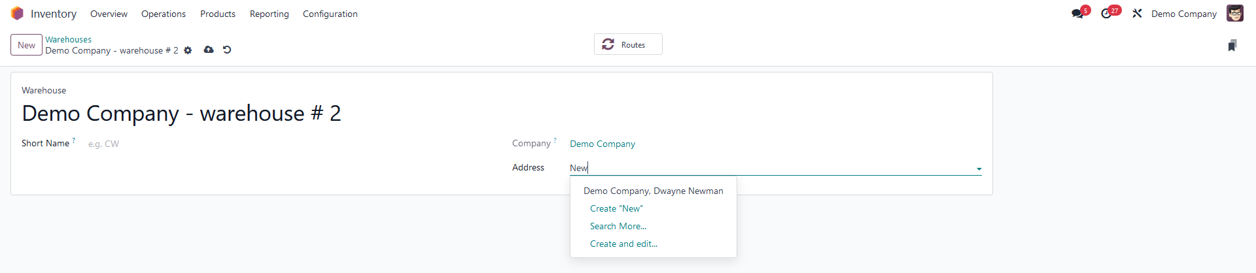Screen dimensions: 1256x273
Task: Open the Inventory app home icon
Action: pyautogui.click(x=17, y=14)
